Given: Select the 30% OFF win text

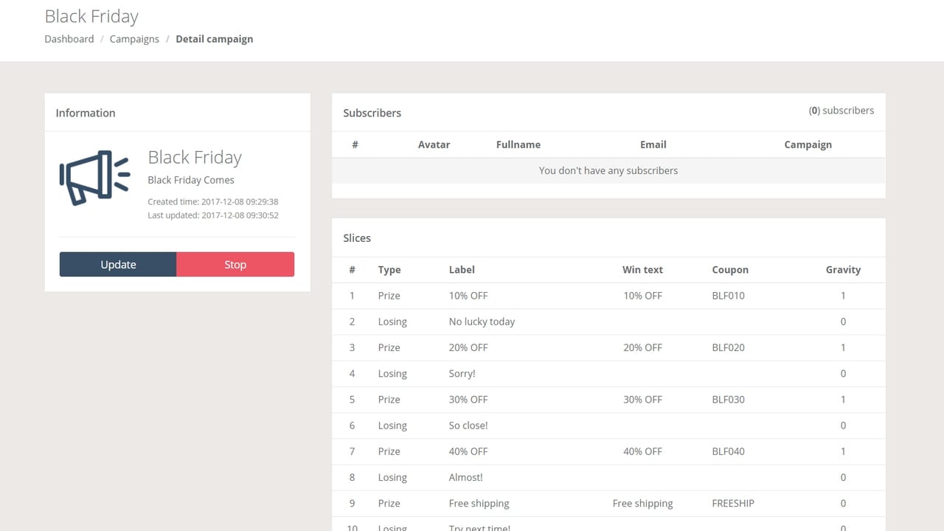Looking at the screenshot, I should coord(642,400).
